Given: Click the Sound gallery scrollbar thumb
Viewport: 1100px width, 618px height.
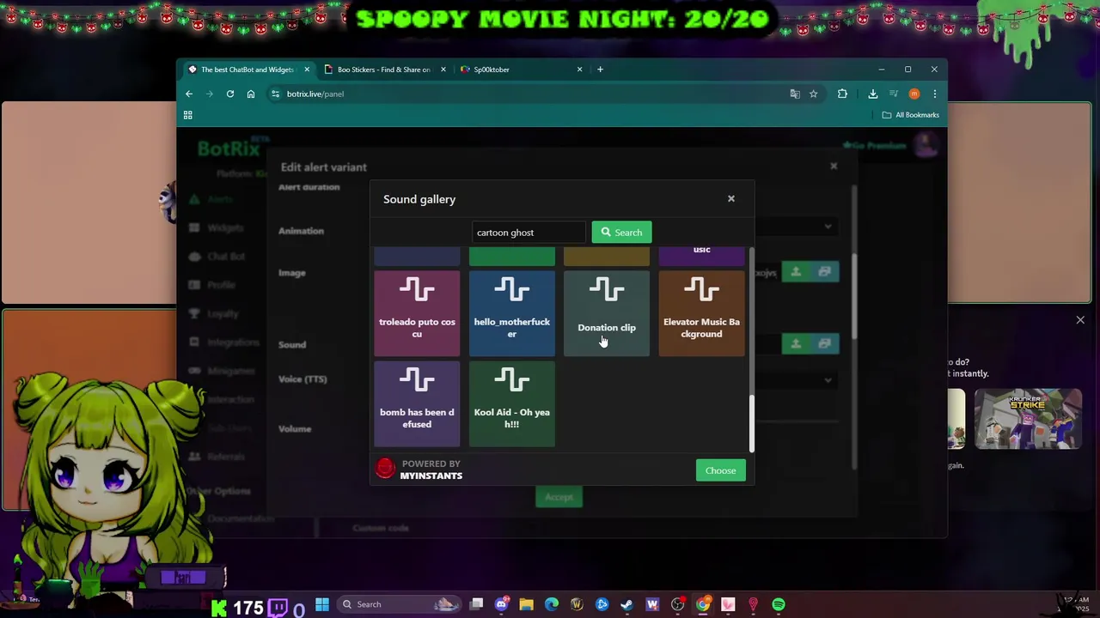Looking at the screenshot, I should click(752, 422).
